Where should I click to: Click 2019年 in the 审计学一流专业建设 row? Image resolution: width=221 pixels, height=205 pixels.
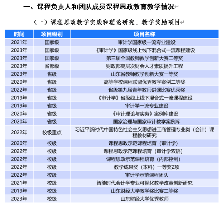click(x=19, y=106)
